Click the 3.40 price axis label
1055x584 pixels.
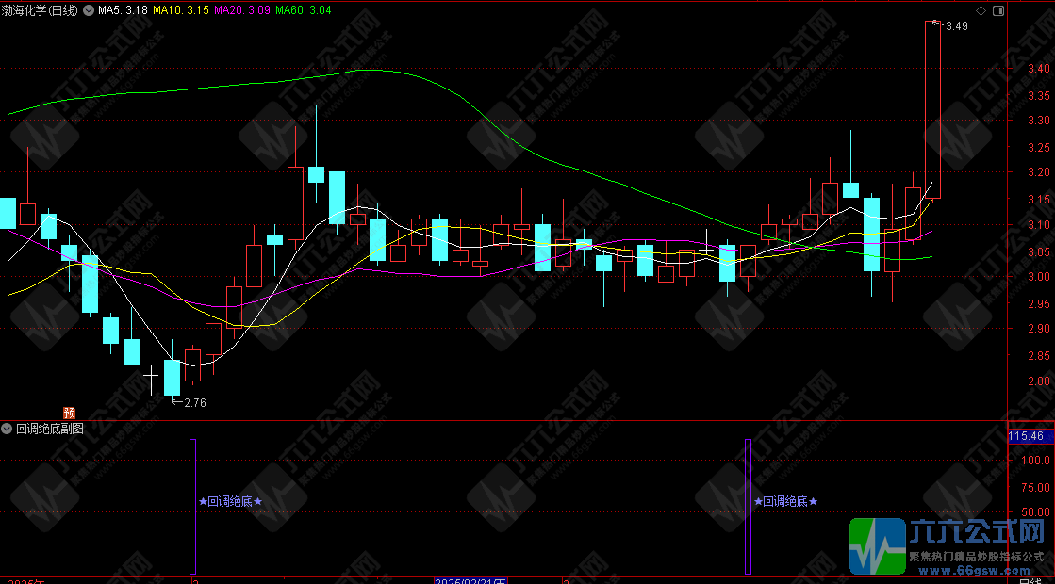[1038, 69]
